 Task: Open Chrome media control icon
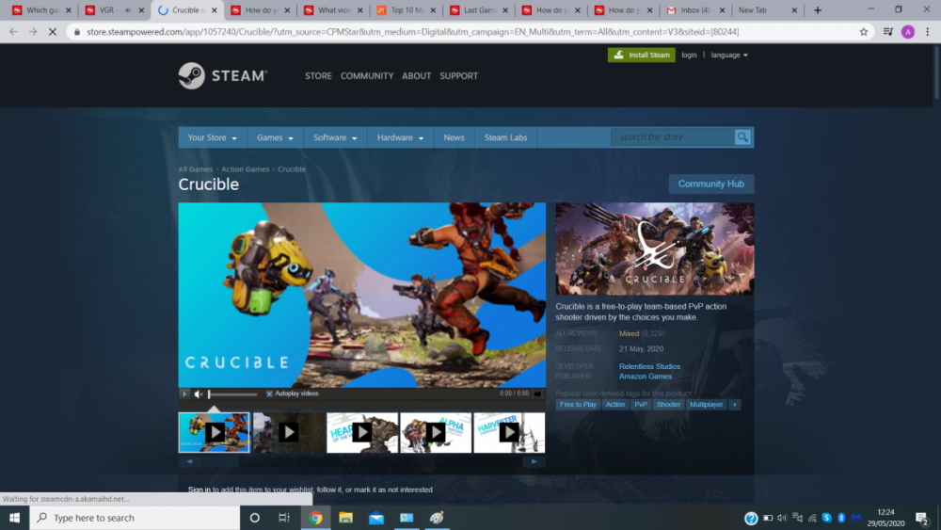click(887, 32)
